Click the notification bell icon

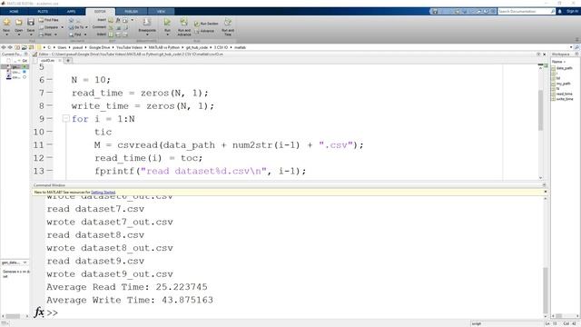click(560, 12)
